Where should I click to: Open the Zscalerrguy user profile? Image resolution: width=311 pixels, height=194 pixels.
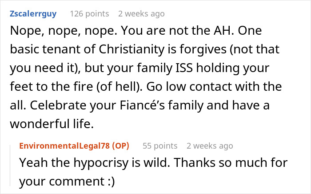pos(33,14)
